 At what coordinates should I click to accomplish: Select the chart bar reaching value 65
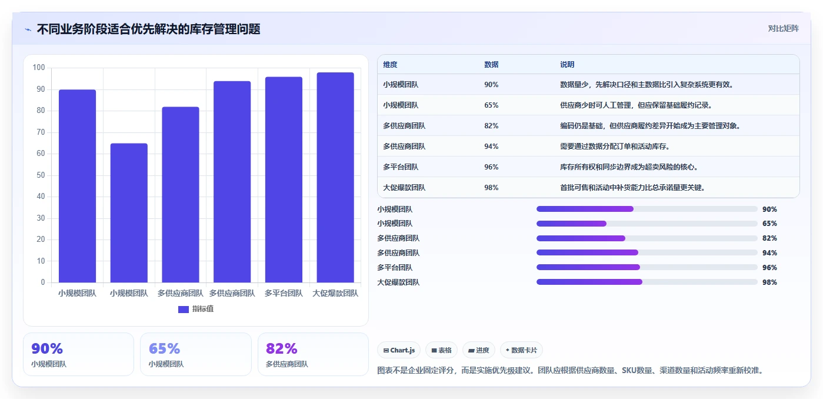pos(129,213)
